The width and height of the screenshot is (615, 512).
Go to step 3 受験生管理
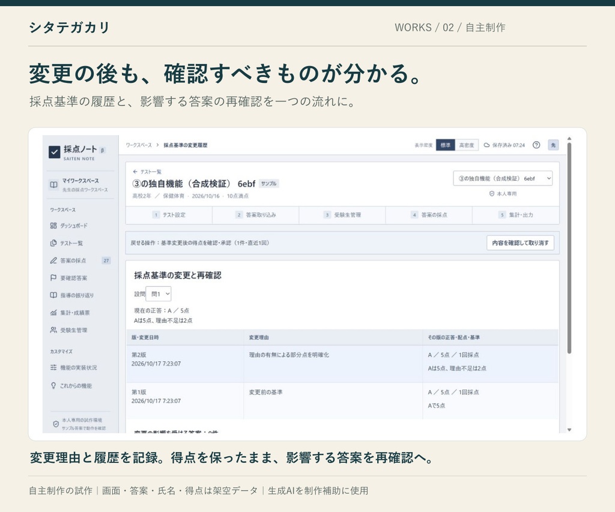pos(342,215)
